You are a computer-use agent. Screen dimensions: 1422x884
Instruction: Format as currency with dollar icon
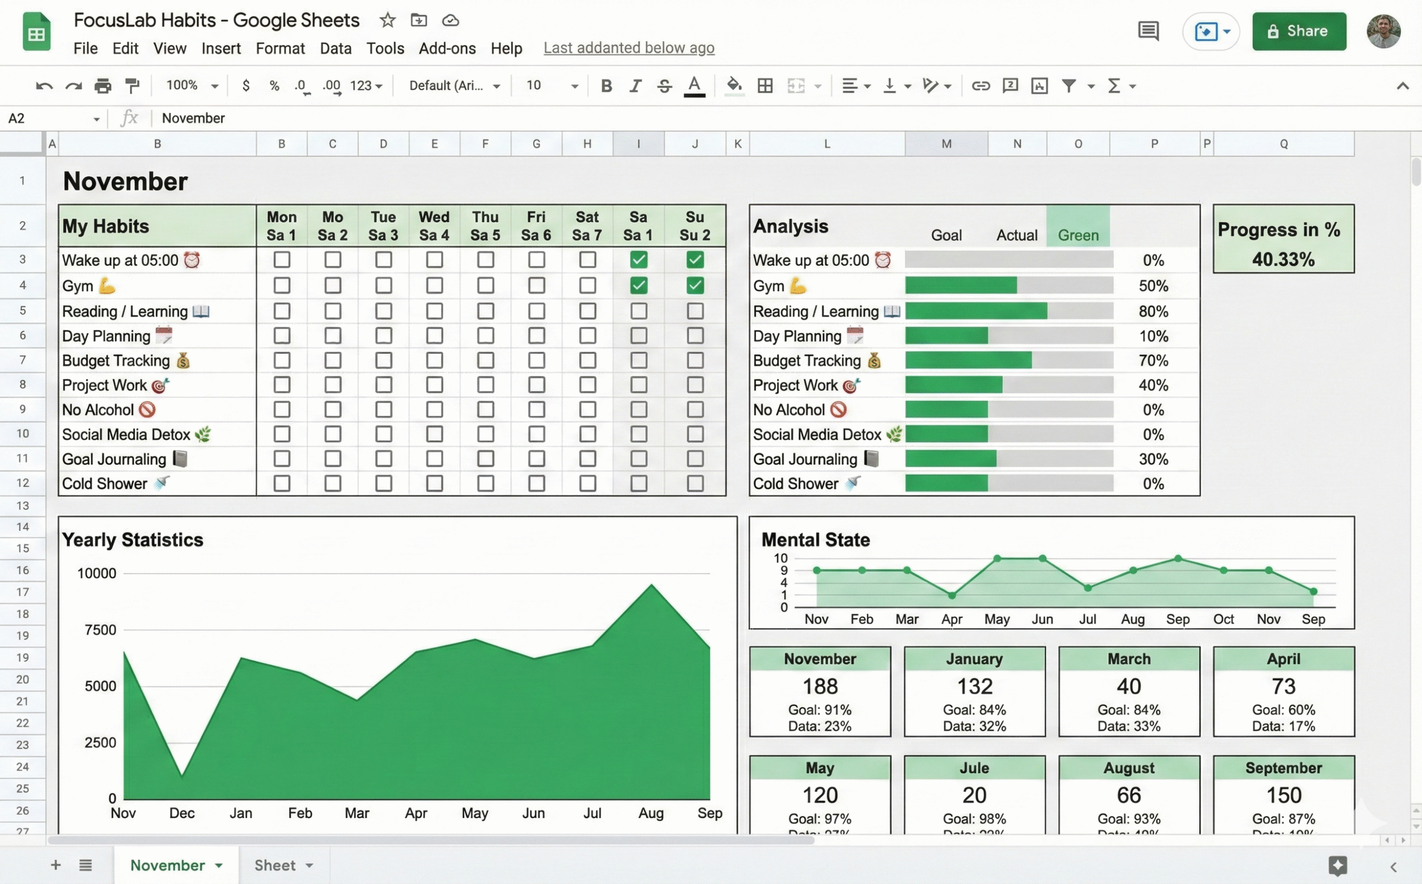[x=246, y=86]
